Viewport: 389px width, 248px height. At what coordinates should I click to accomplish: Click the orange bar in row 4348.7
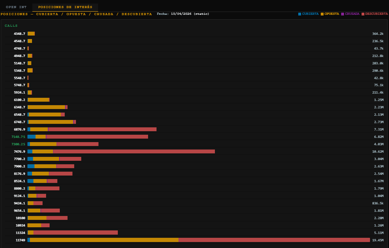click(31, 34)
